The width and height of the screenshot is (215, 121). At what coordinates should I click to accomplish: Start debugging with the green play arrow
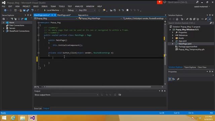pos(45,10)
